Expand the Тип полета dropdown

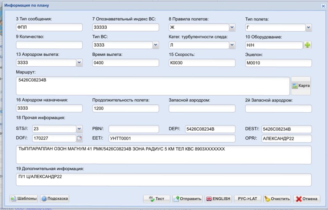(308, 28)
